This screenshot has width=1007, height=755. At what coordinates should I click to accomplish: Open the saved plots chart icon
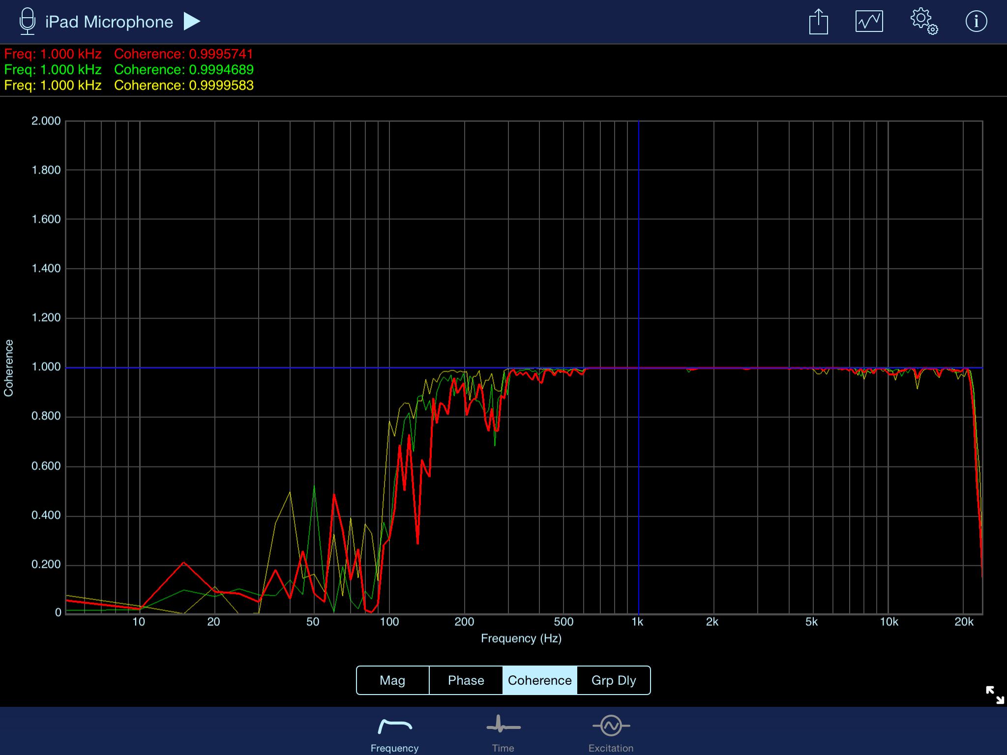[x=869, y=22]
